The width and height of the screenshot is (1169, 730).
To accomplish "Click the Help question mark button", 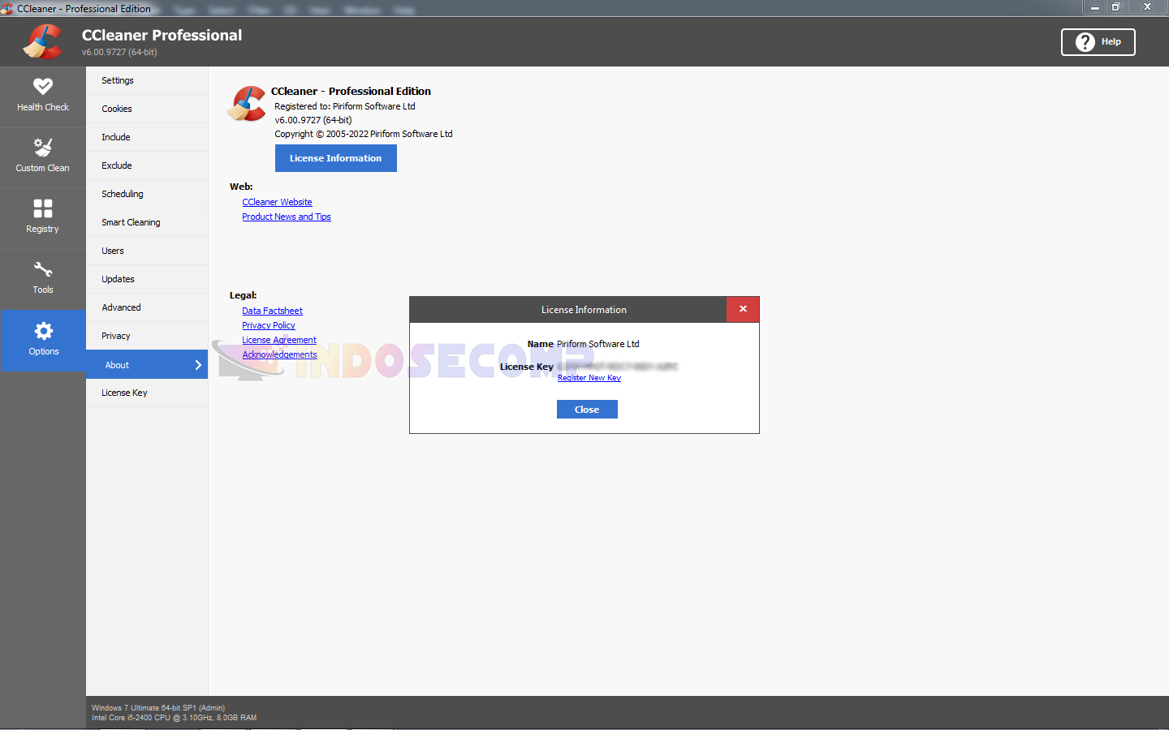I will point(1098,42).
